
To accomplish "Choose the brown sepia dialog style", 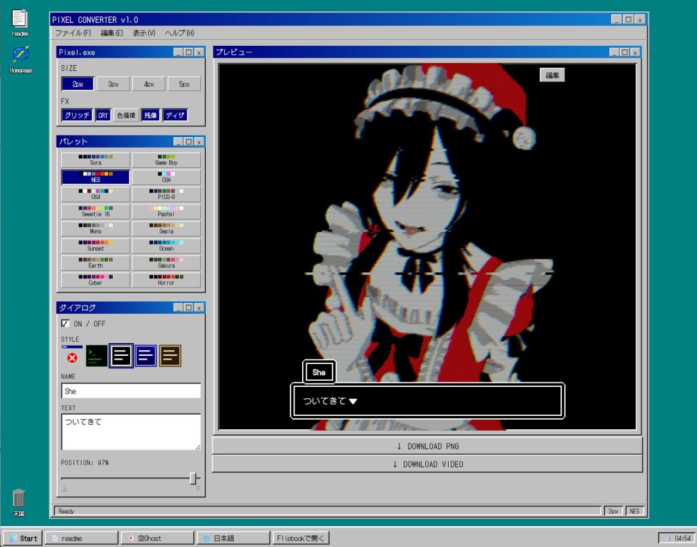I will [x=170, y=356].
